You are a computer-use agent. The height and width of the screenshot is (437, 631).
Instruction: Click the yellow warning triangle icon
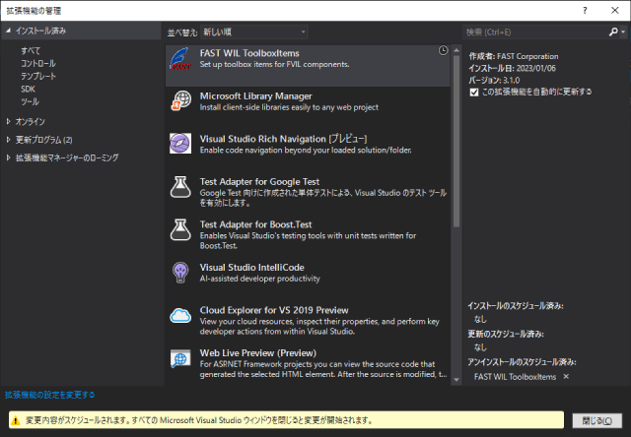point(16,421)
